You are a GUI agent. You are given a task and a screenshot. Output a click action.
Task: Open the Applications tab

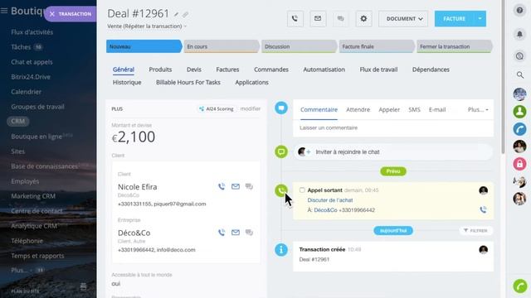tap(251, 83)
